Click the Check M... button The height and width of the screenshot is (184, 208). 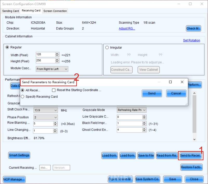coord(193,28)
